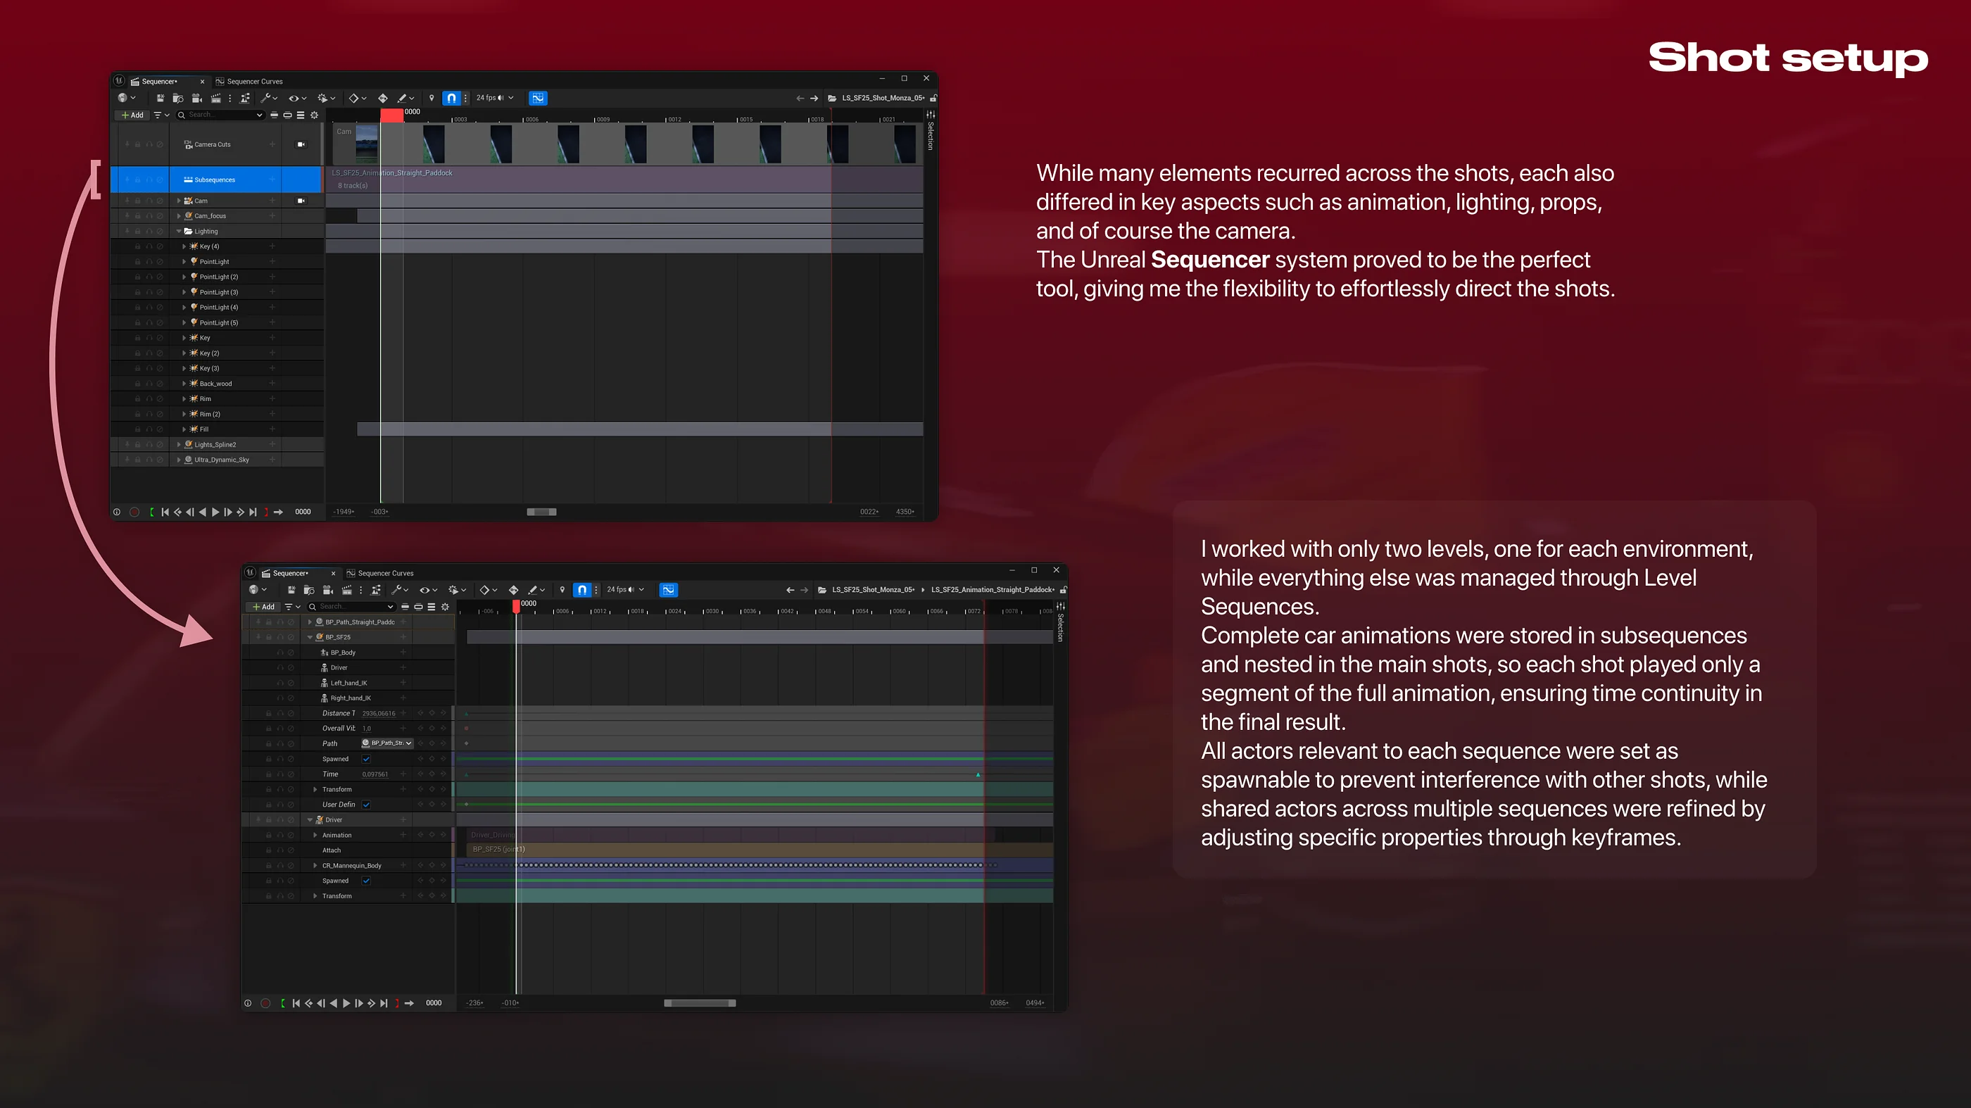Toggle mute on the Cam_focus track

160,216
